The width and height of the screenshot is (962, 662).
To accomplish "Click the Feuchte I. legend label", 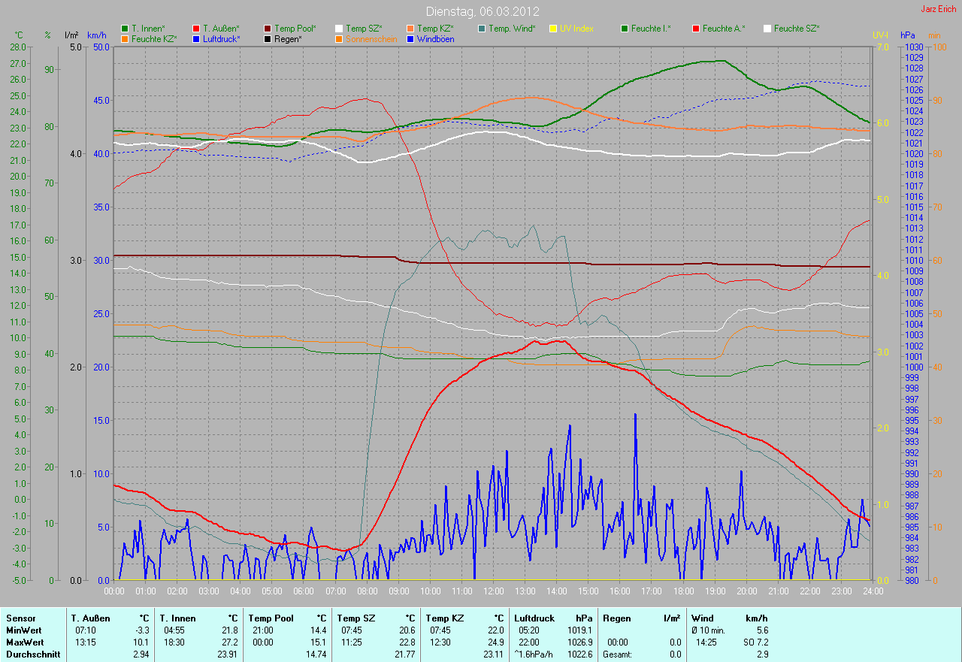I will 651,29.
